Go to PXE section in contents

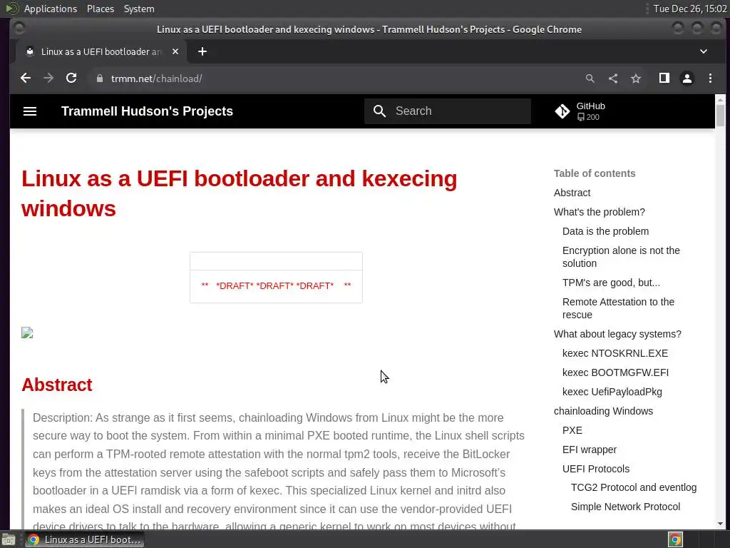(x=572, y=430)
